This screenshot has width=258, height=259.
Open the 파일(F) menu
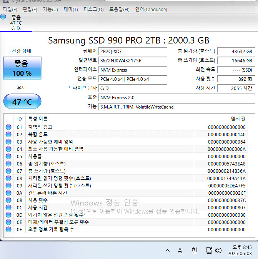click(x=10, y=9)
